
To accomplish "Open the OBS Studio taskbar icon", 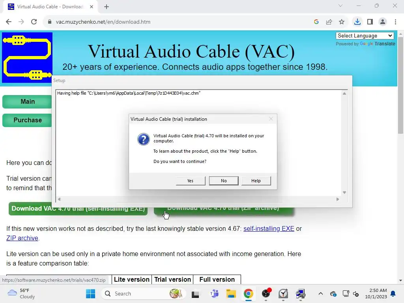I will (x=266, y=294).
